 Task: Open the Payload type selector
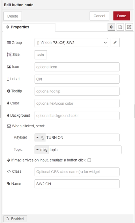40,137
